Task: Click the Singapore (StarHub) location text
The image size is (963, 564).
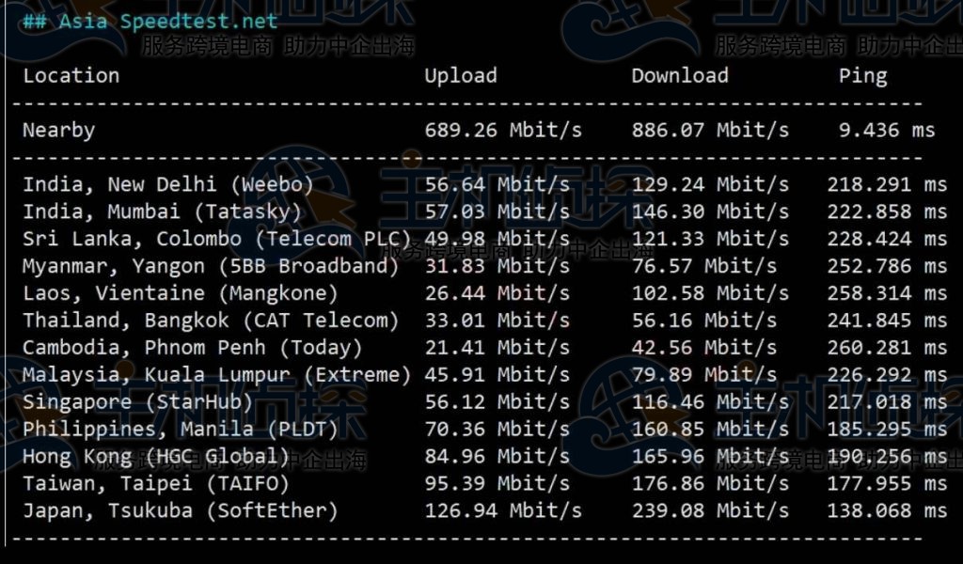Action: [138, 403]
